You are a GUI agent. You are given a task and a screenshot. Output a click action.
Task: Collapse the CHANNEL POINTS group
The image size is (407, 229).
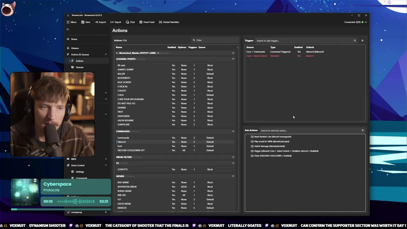coord(233,59)
